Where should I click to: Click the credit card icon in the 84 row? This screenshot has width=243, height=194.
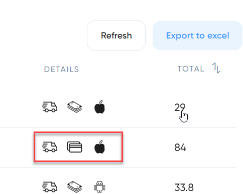pos(75,147)
